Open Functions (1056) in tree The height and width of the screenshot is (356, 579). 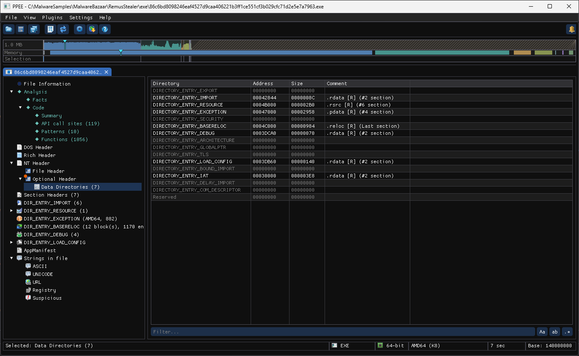pyautogui.click(x=64, y=139)
